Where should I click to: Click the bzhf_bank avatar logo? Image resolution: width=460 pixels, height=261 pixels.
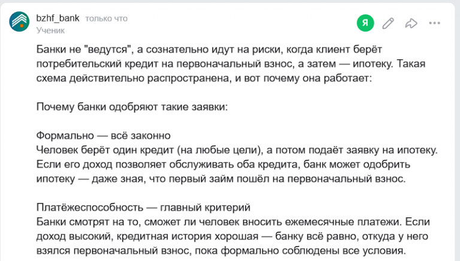pos(20,22)
